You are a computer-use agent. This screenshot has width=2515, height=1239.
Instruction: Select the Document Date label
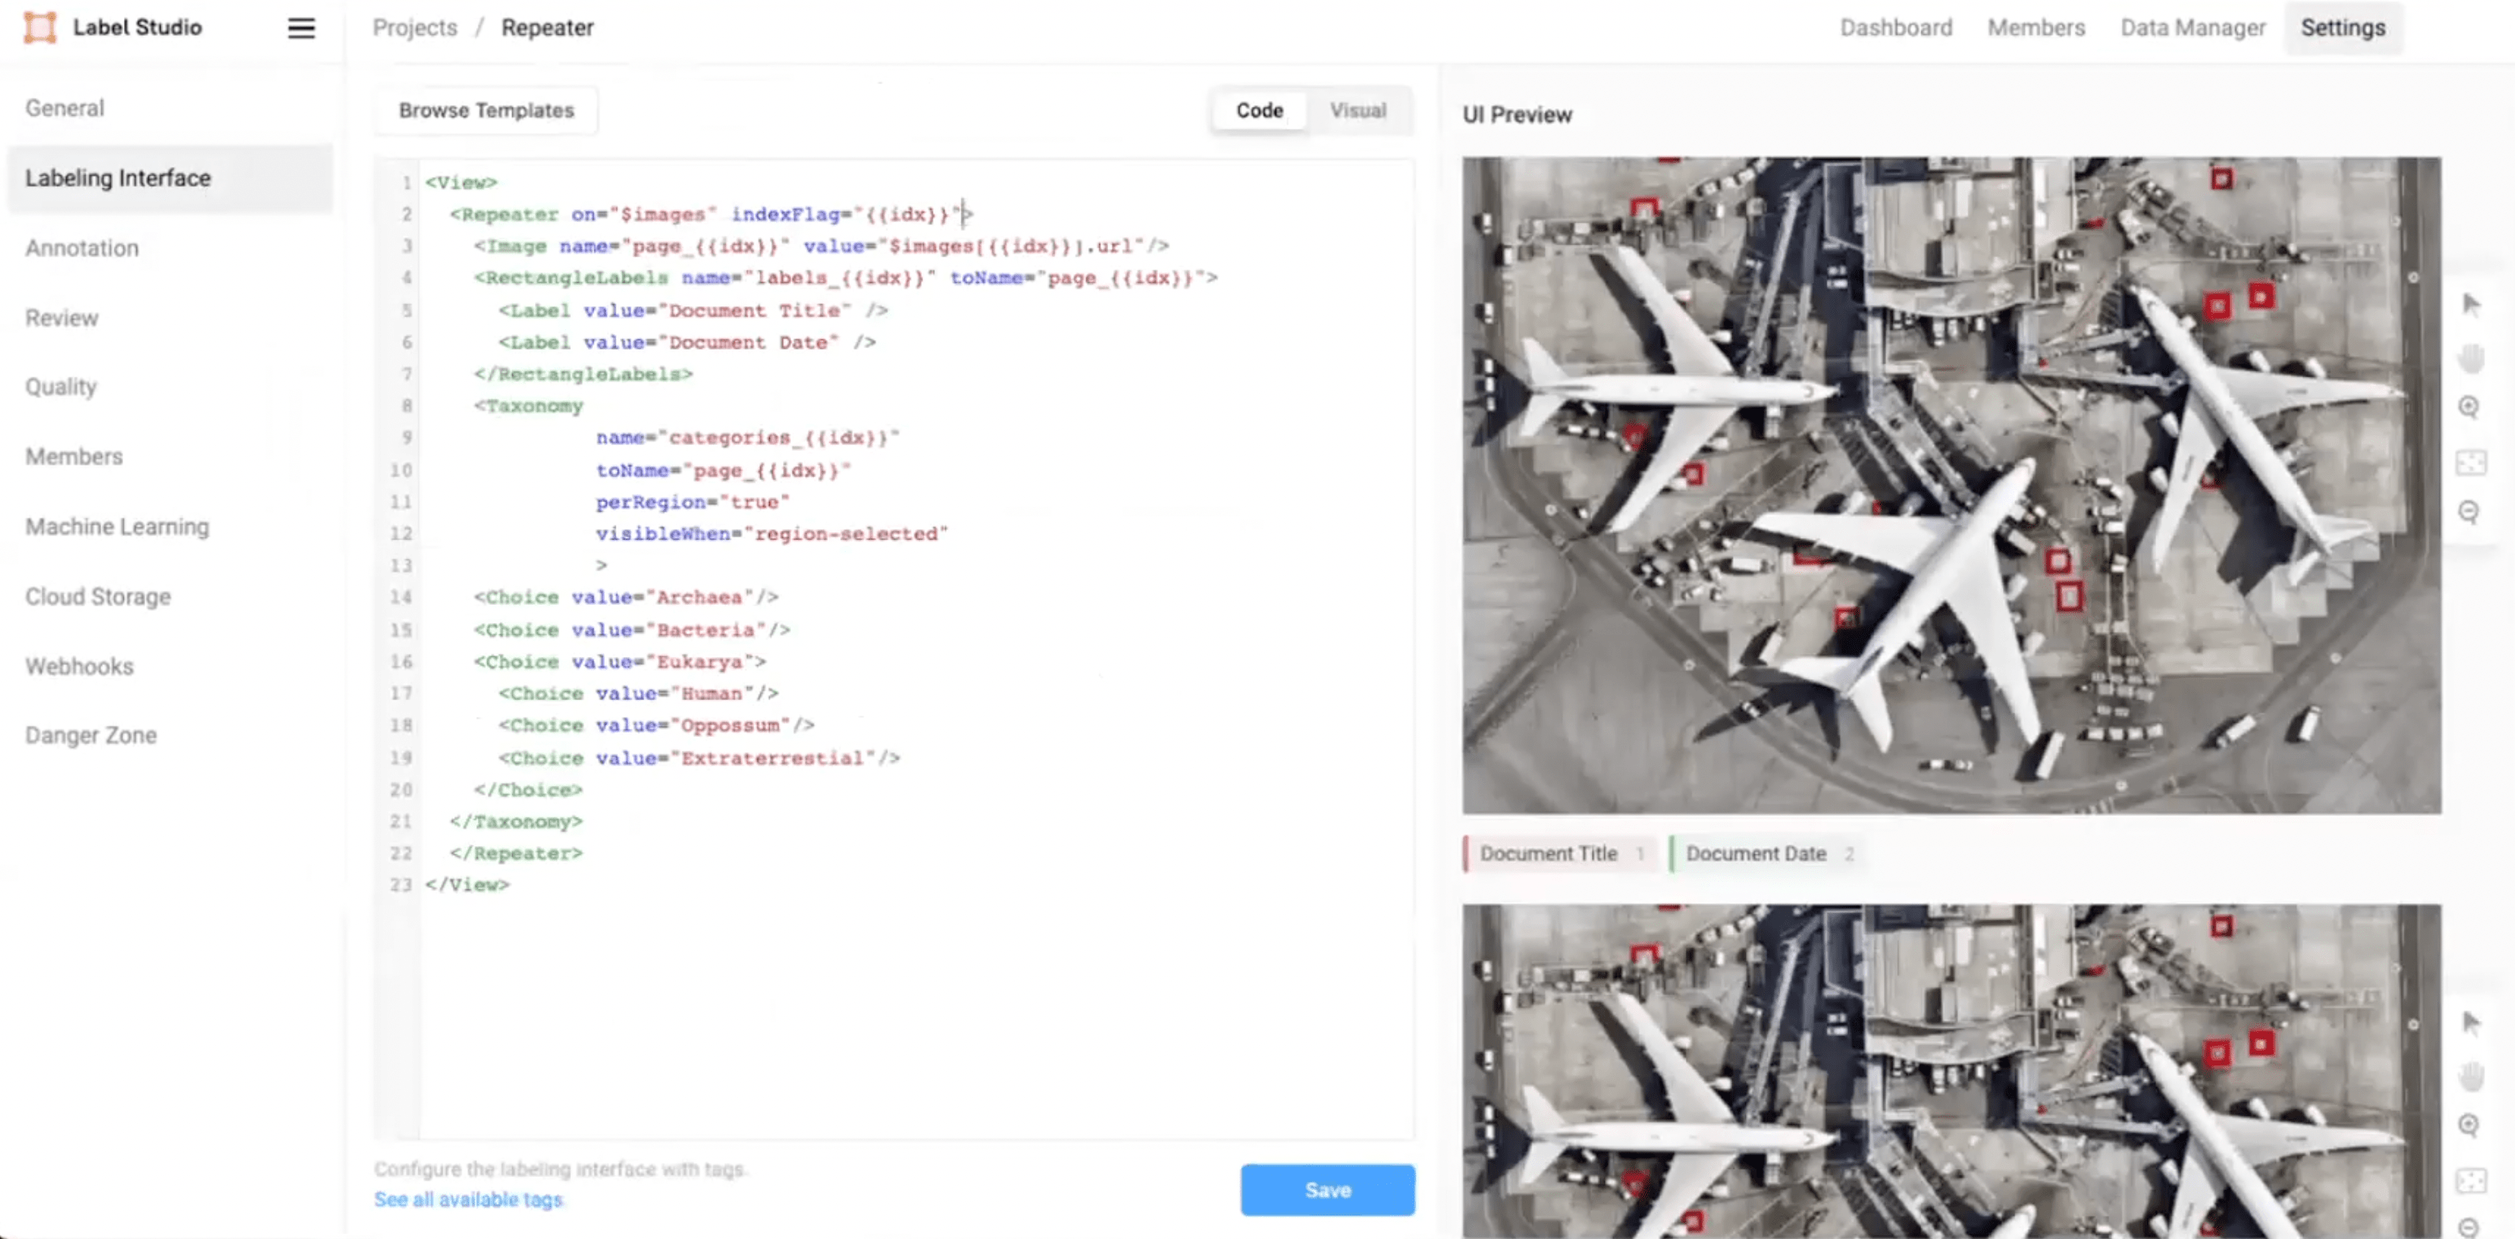tap(1756, 853)
